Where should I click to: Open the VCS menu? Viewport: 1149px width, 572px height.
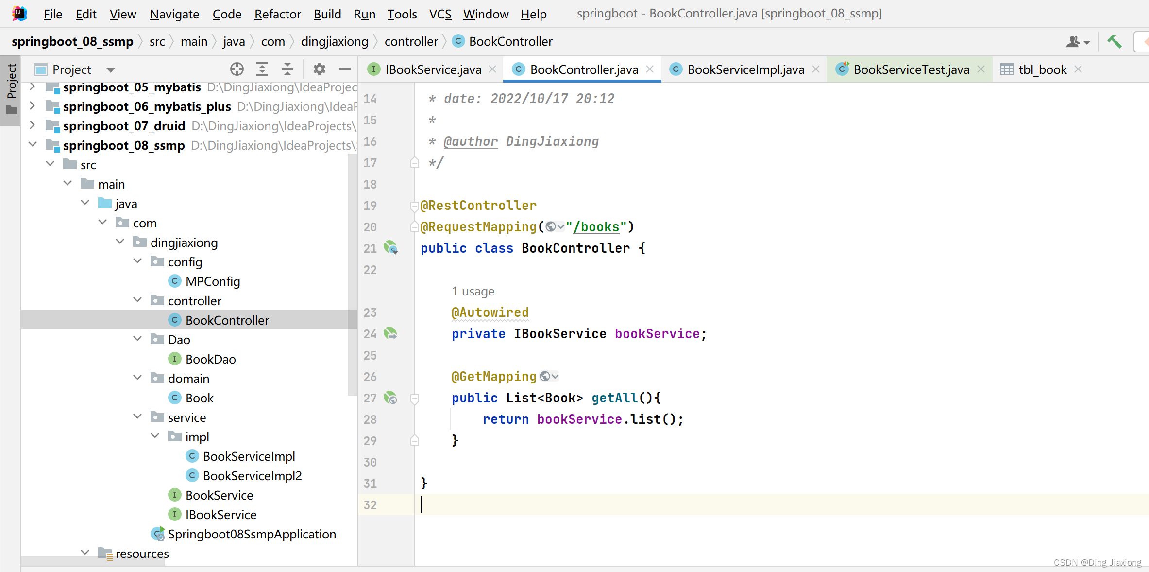click(x=440, y=14)
